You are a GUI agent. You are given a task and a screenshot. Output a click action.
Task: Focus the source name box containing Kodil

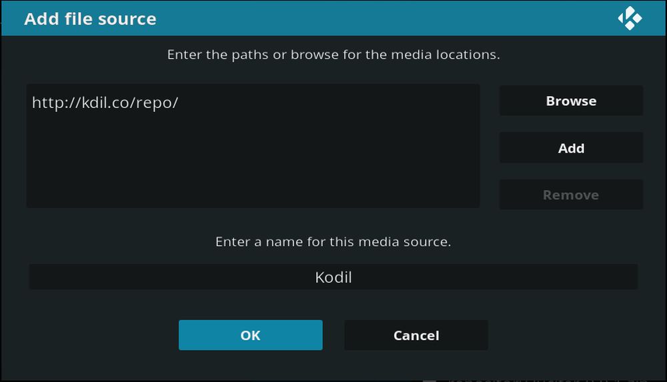(333, 277)
